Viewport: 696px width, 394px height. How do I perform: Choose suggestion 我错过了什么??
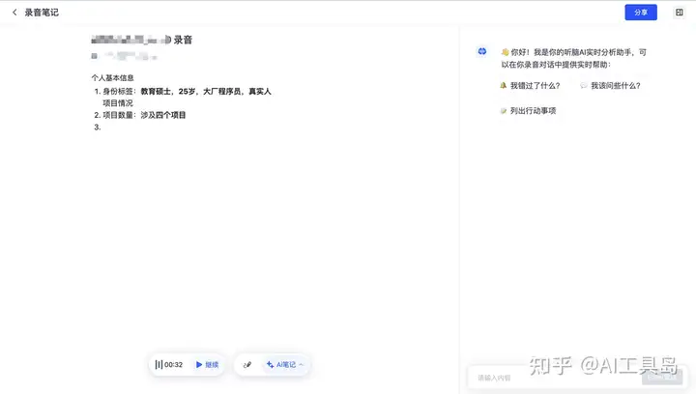click(530, 86)
